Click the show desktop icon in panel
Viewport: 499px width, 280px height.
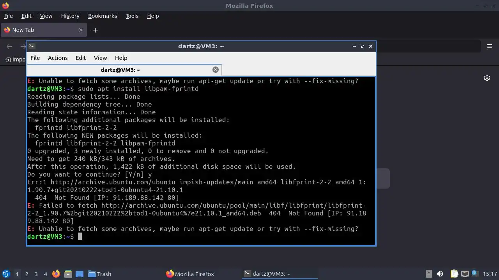(80, 274)
